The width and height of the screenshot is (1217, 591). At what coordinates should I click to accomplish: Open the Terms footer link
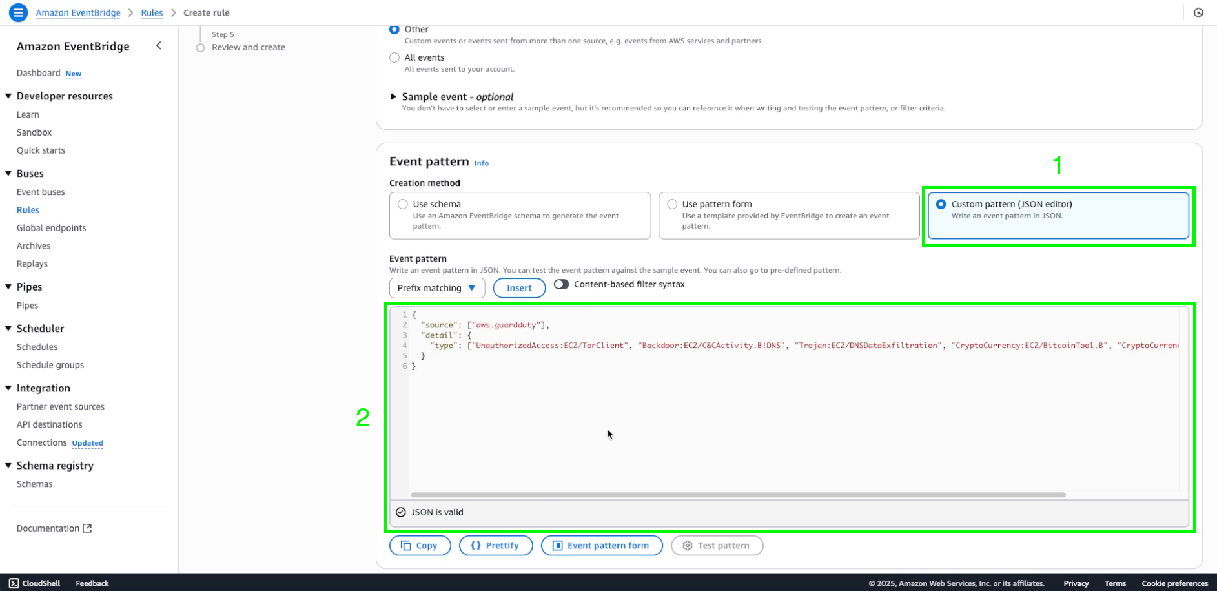[1115, 583]
